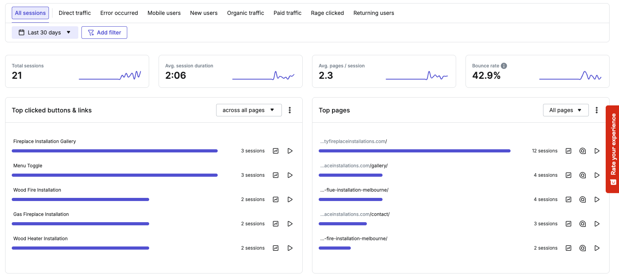Play recordings for homepage with 12 sessions
The image size is (619, 279).
597,151
